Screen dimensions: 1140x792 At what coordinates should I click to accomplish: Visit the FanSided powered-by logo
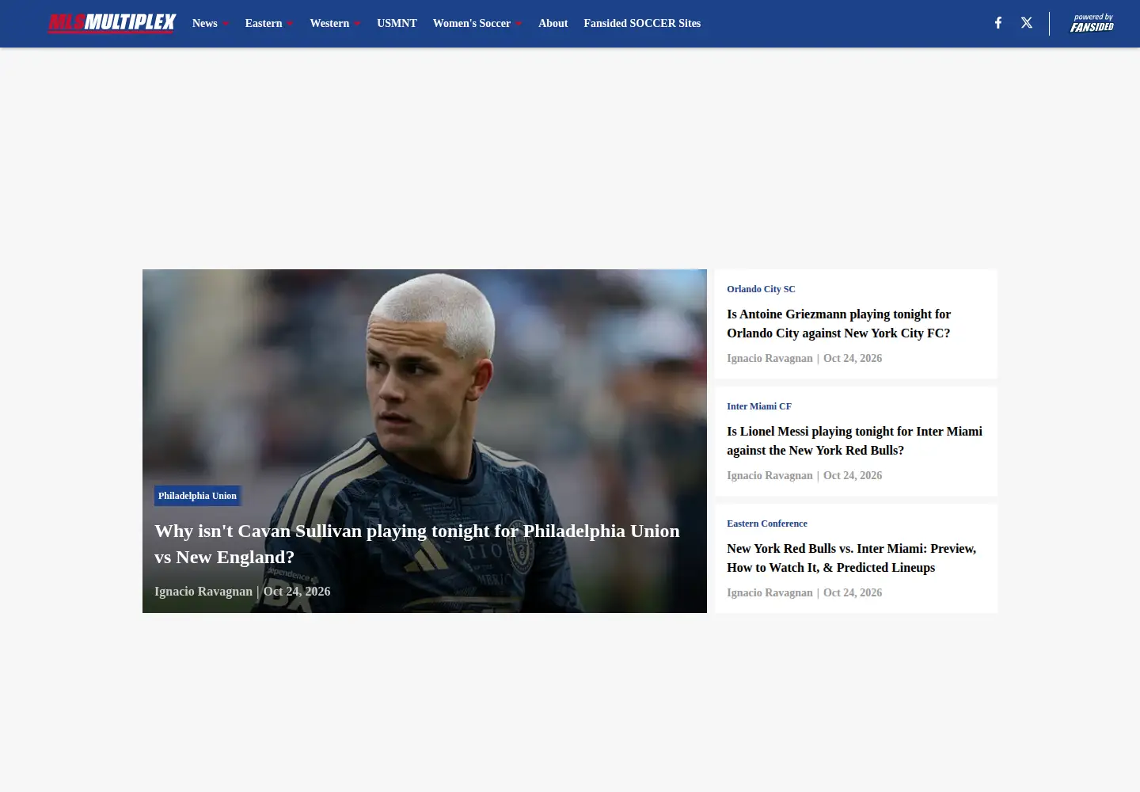point(1092,23)
